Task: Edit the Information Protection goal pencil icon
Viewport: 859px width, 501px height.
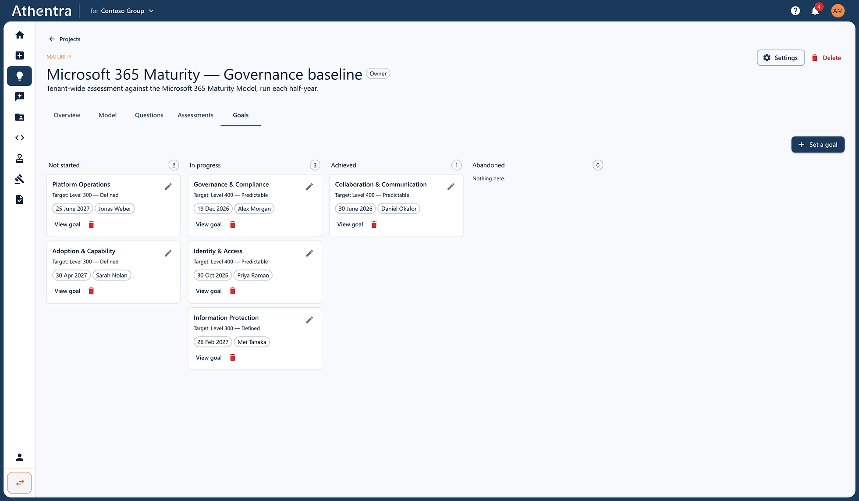Action: tap(309, 320)
